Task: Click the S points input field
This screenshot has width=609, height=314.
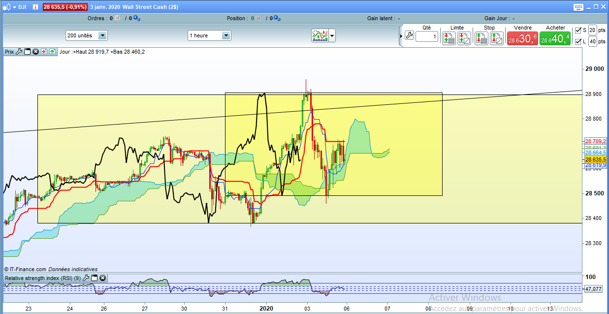Action: [x=593, y=31]
